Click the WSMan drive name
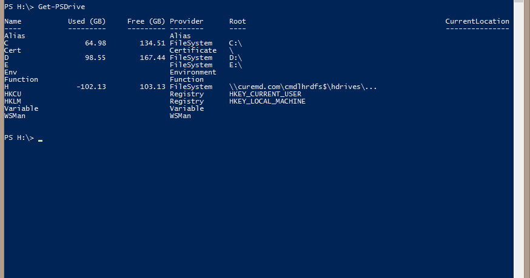 (15, 116)
